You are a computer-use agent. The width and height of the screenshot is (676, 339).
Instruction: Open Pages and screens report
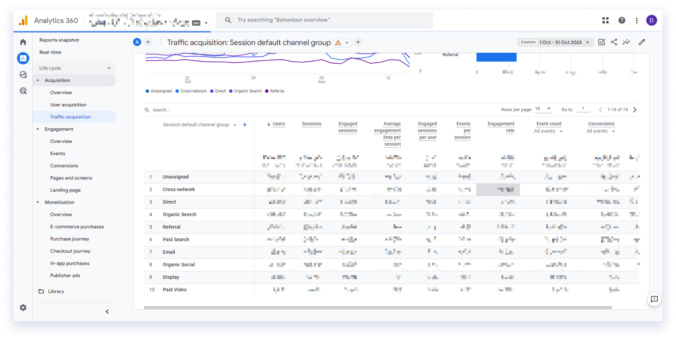tap(71, 178)
